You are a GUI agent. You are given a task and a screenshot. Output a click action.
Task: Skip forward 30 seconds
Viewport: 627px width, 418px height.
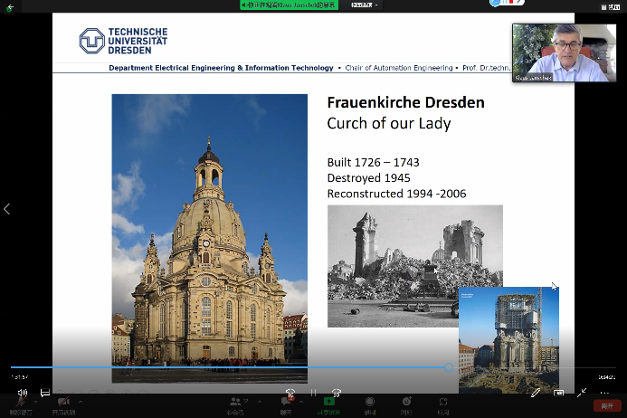pyautogui.click(x=337, y=393)
